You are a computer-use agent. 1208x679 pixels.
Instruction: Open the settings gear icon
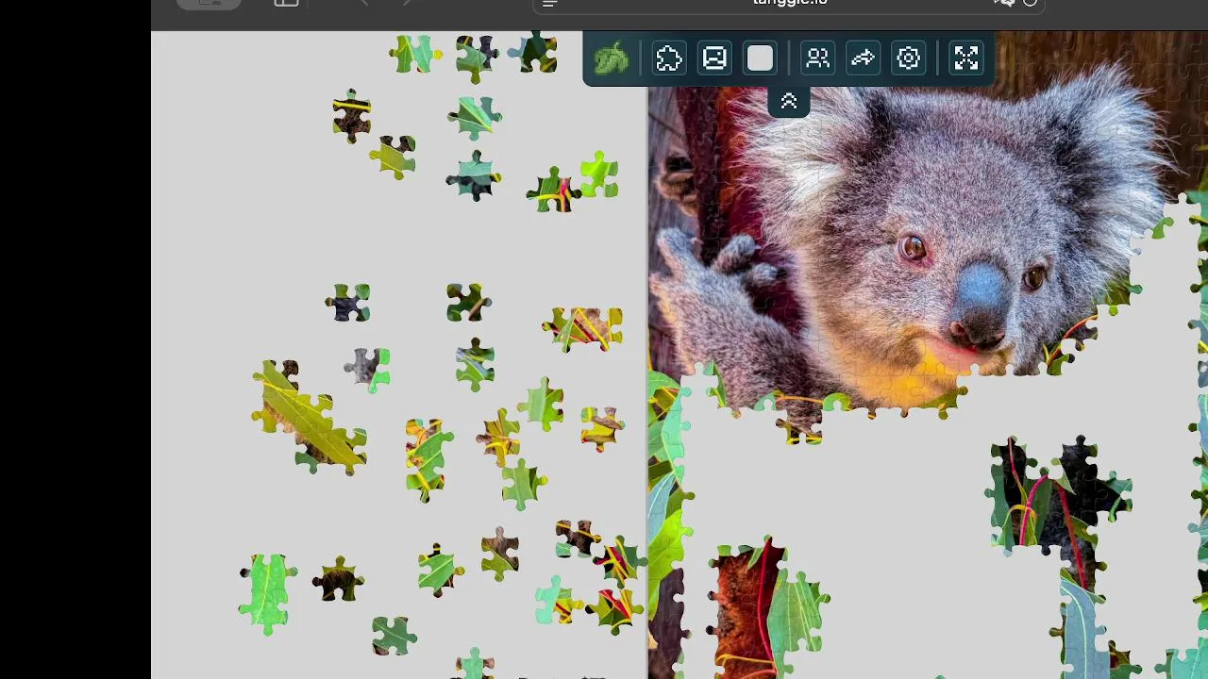(908, 59)
